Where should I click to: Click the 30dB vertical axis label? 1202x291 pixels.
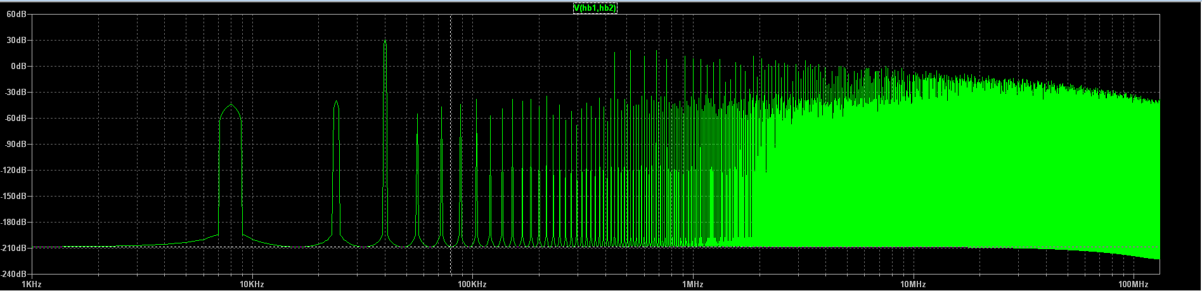coord(16,41)
